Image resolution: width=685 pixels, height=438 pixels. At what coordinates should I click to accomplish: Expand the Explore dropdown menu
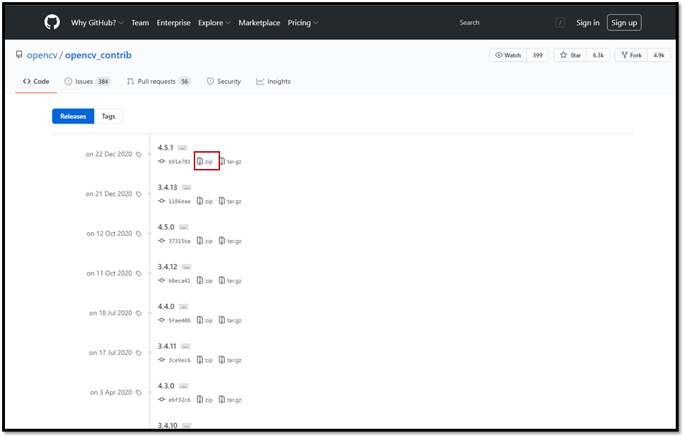(x=214, y=23)
